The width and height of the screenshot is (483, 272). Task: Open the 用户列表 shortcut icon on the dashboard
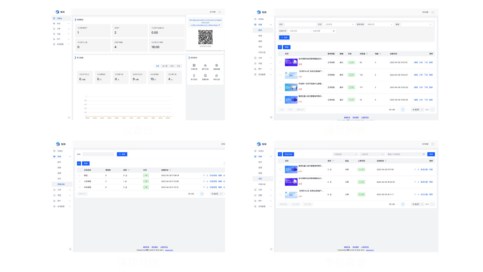tap(205, 65)
